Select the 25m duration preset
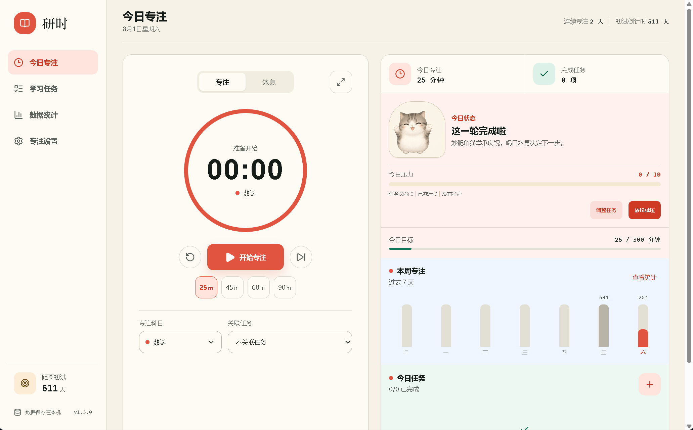693x430 pixels. pyautogui.click(x=206, y=287)
